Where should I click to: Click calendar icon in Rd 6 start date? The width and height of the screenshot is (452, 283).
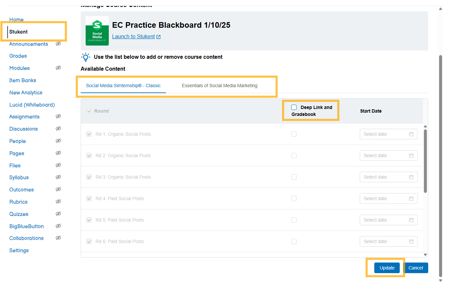(x=411, y=241)
